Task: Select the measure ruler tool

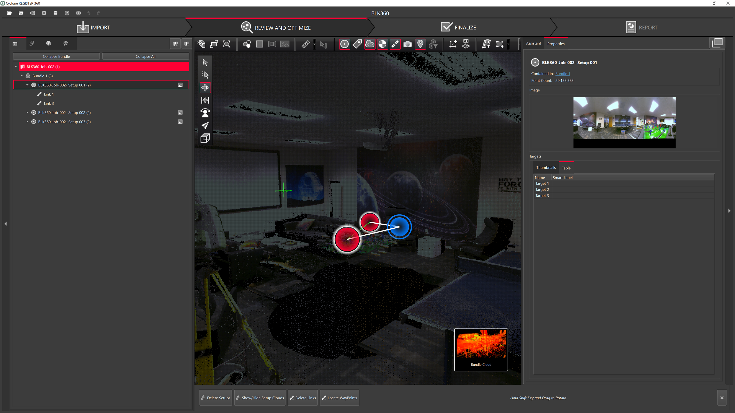Action: (x=306, y=44)
